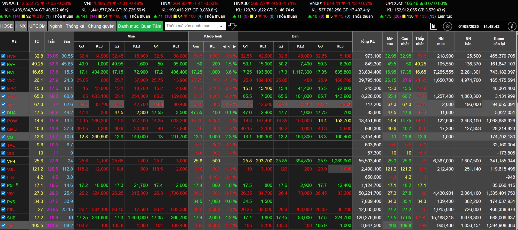The height and width of the screenshot is (230, 518).
Task: Click the VPB stock symbol
Action: tap(11, 161)
